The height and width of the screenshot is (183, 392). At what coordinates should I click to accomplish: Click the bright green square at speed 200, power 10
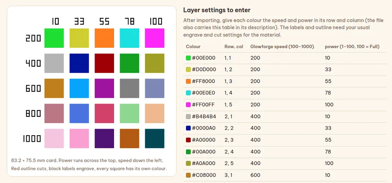coord(54,38)
